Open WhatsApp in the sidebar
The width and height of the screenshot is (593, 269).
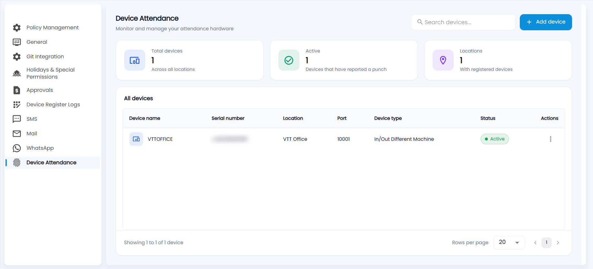coord(40,148)
